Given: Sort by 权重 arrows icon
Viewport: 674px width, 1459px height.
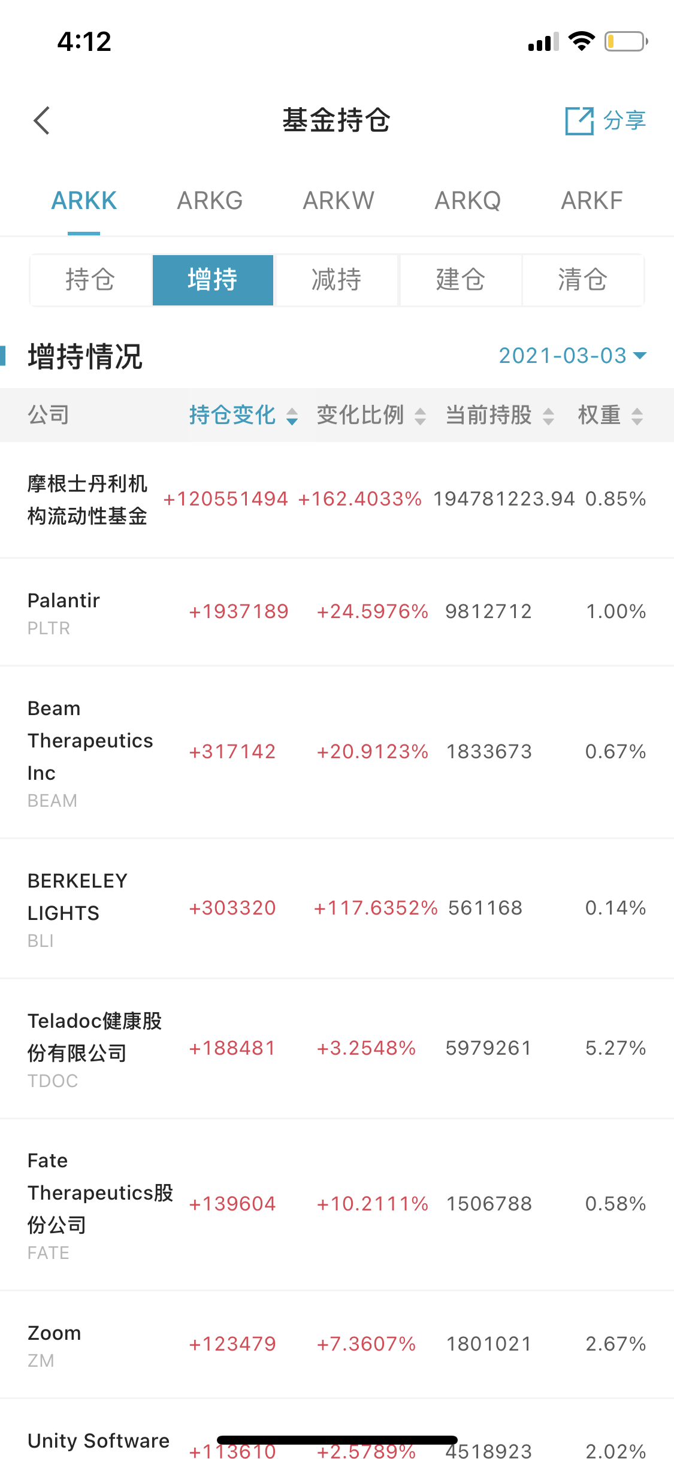Looking at the screenshot, I should coord(637,416).
